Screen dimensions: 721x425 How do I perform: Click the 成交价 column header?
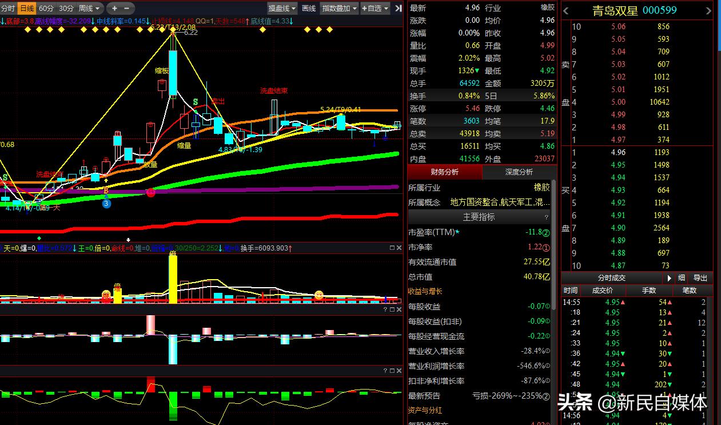coord(602,291)
